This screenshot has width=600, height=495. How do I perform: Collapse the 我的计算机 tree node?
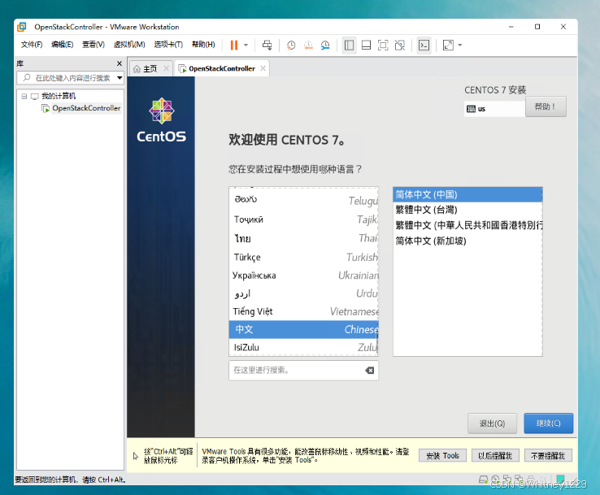tap(24, 96)
